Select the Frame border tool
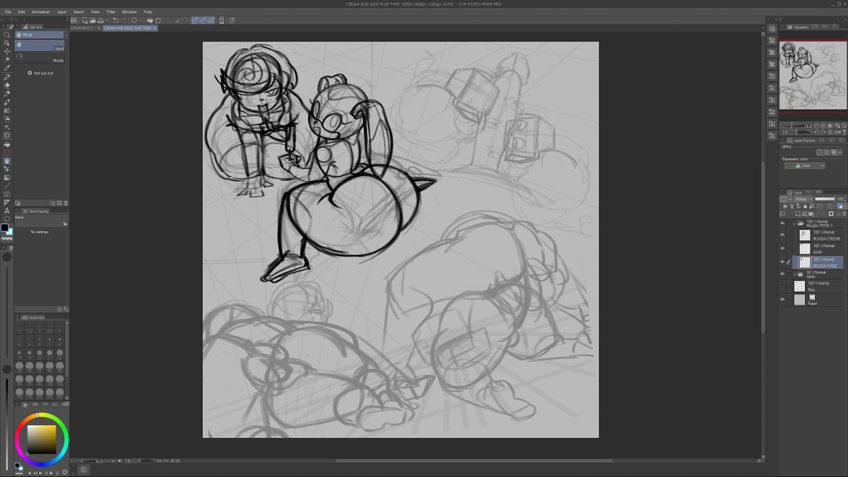Screen dimensions: 848x477 [x=7, y=194]
